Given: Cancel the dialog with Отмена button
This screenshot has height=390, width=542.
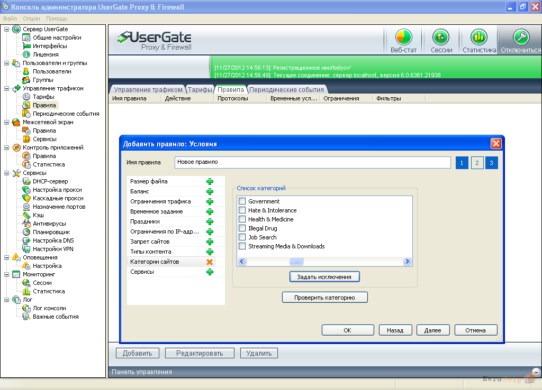Looking at the screenshot, I should [x=476, y=330].
